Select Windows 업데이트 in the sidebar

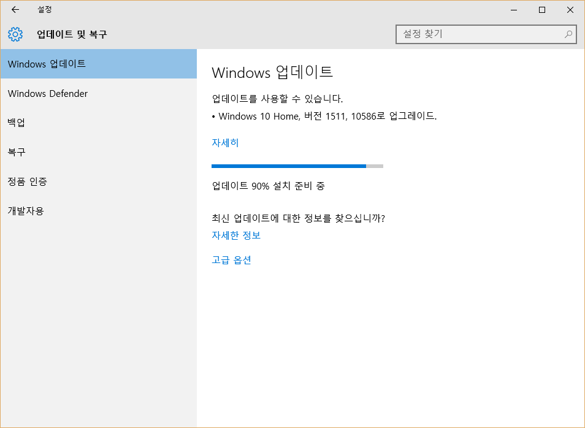pos(99,64)
